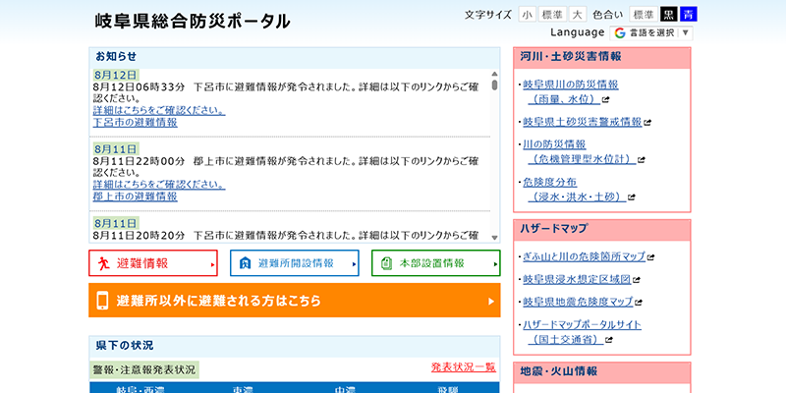Click external link icon after (雨量、水位)
This screenshot has width=786, height=393.
605,100
